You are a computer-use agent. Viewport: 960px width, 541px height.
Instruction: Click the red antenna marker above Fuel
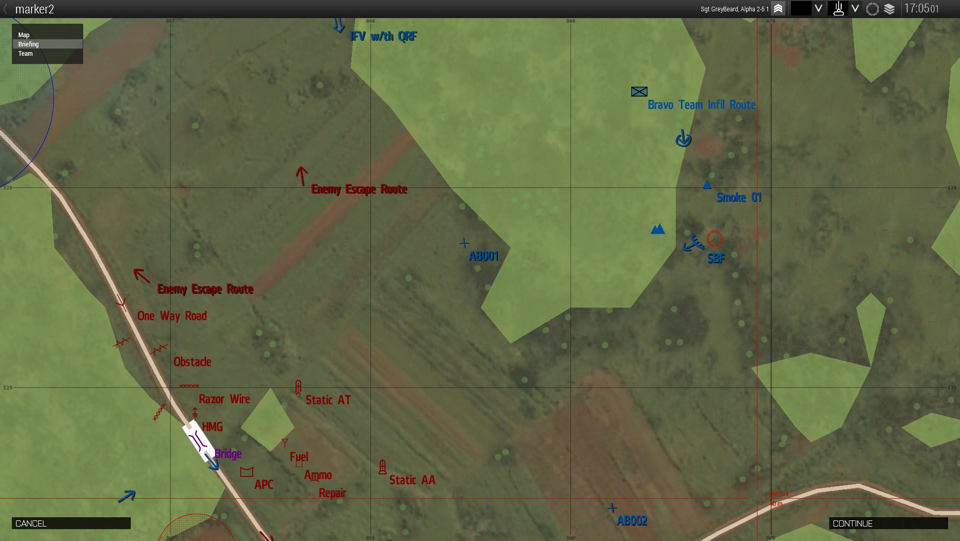[x=285, y=443]
